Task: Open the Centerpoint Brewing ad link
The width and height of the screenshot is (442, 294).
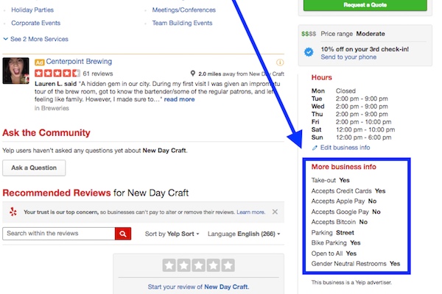Action: click(x=79, y=61)
